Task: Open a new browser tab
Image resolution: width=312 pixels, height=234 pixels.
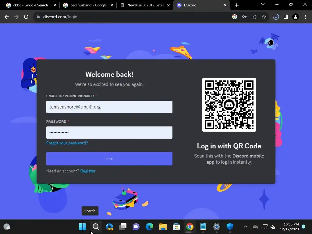Action: tap(236, 5)
